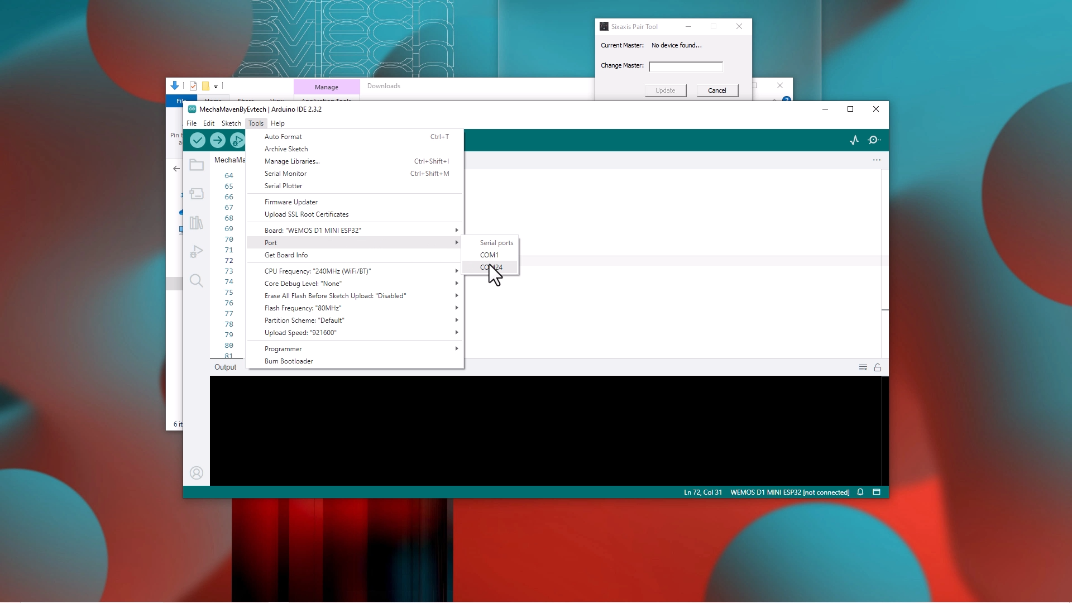Open the Sketch menu

pos(231,123)
